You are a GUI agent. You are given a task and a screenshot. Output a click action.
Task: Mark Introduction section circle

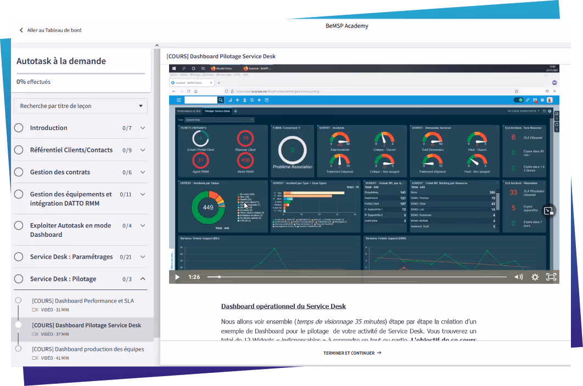click(x=19, y=128)
